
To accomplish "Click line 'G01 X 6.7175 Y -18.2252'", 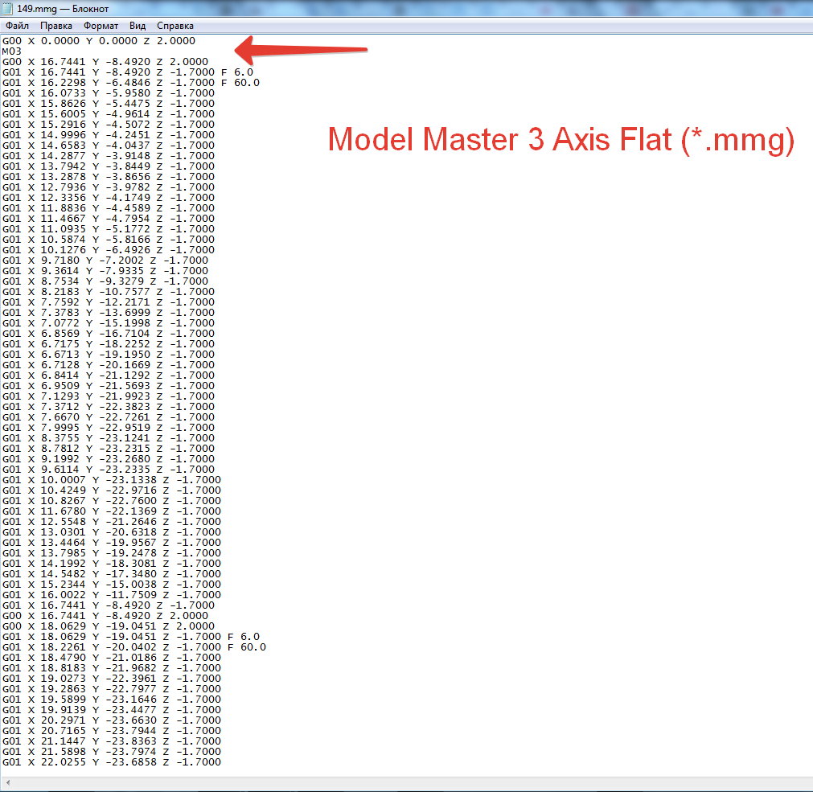I will tap(109, 344).
